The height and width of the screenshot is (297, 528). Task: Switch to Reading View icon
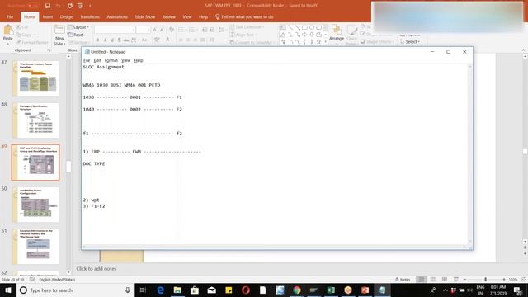(x=445, y=280)
